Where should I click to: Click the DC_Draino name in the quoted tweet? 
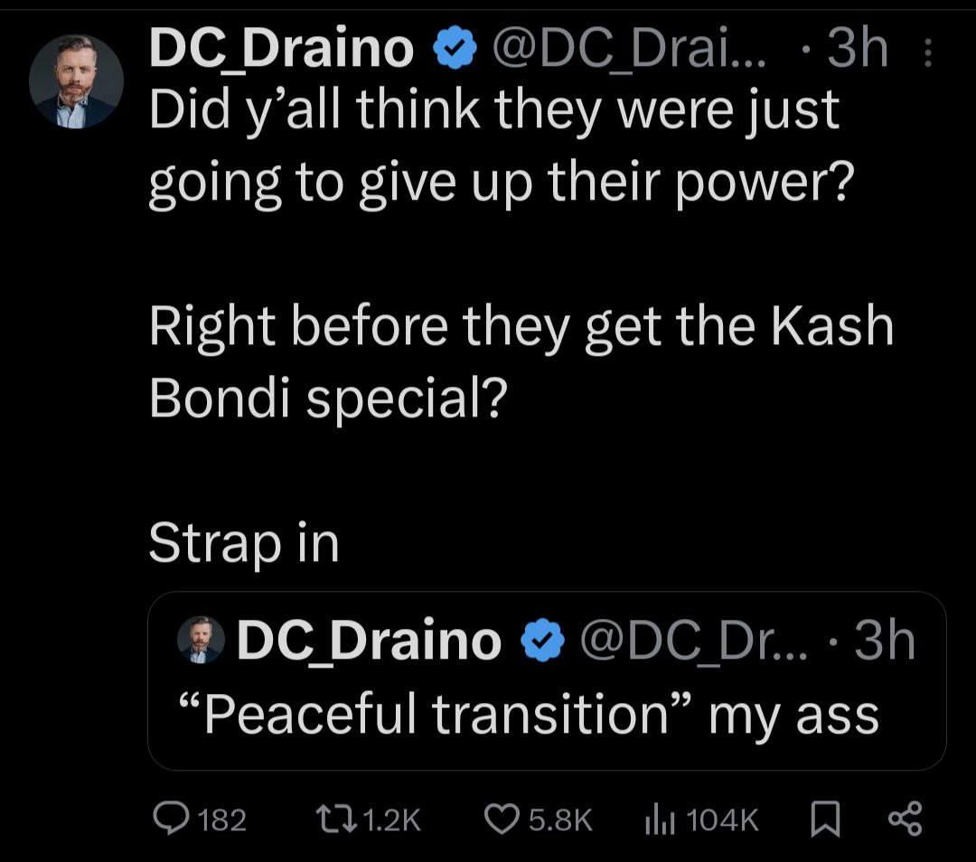[x=369, y=641]
